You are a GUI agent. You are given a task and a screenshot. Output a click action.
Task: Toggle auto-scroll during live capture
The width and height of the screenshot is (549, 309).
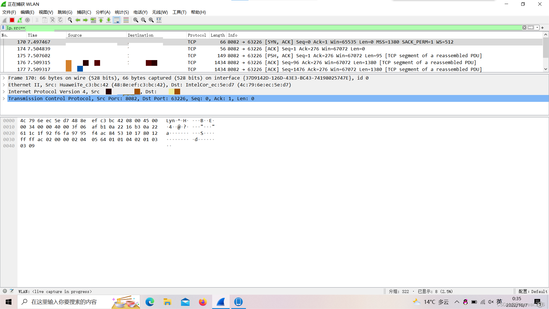[116, 20]
